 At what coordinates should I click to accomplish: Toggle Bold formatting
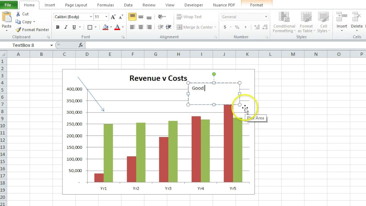[58, 27]
